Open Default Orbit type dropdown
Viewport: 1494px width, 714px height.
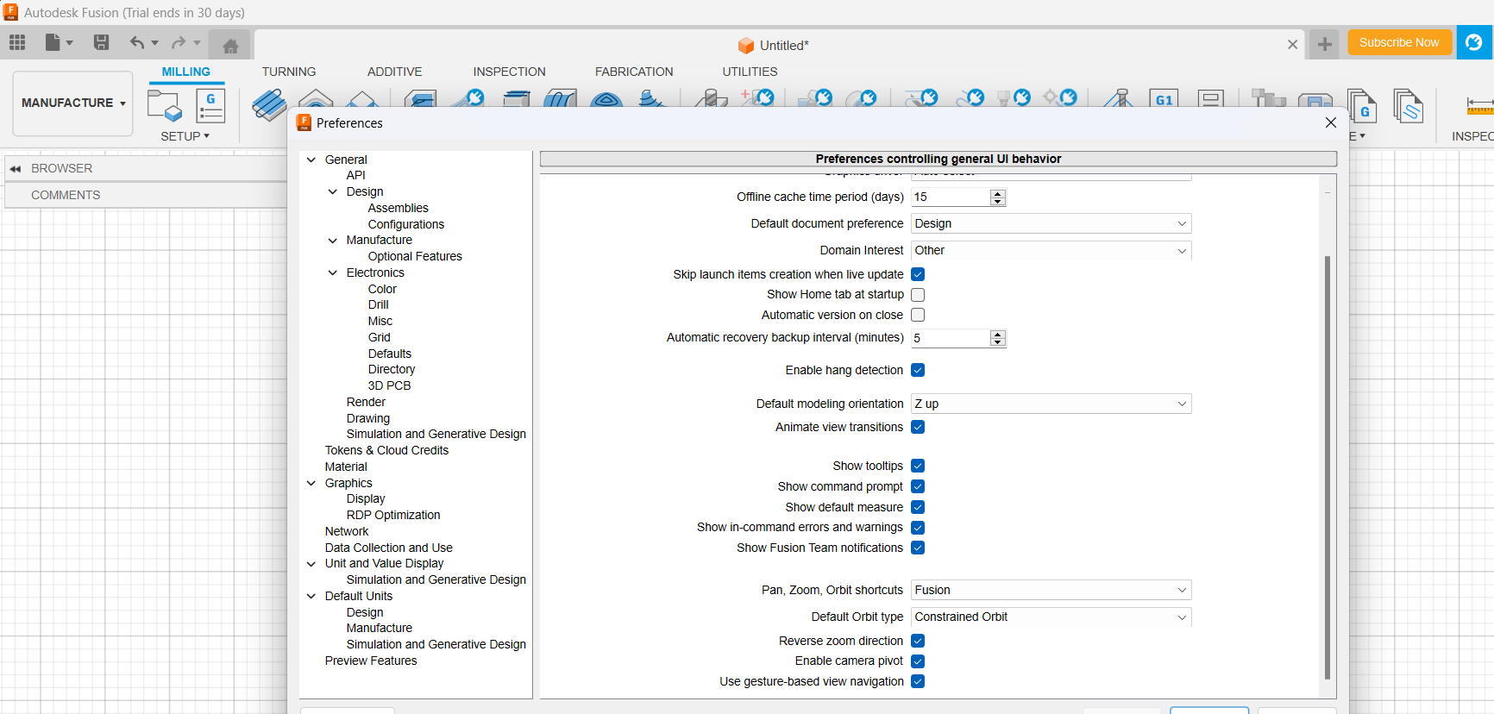[x=1051, y=617]
